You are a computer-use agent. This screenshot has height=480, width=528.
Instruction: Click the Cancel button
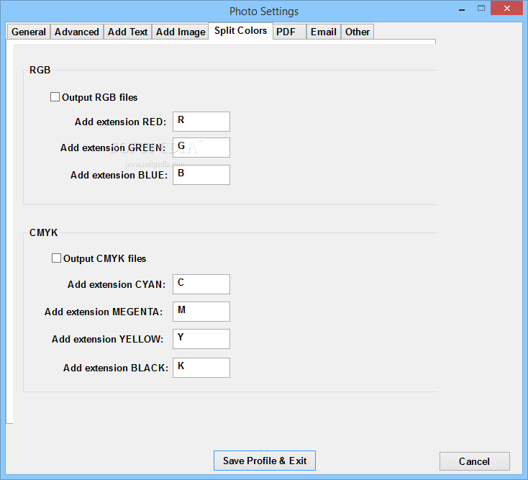(x=475, y=461)
